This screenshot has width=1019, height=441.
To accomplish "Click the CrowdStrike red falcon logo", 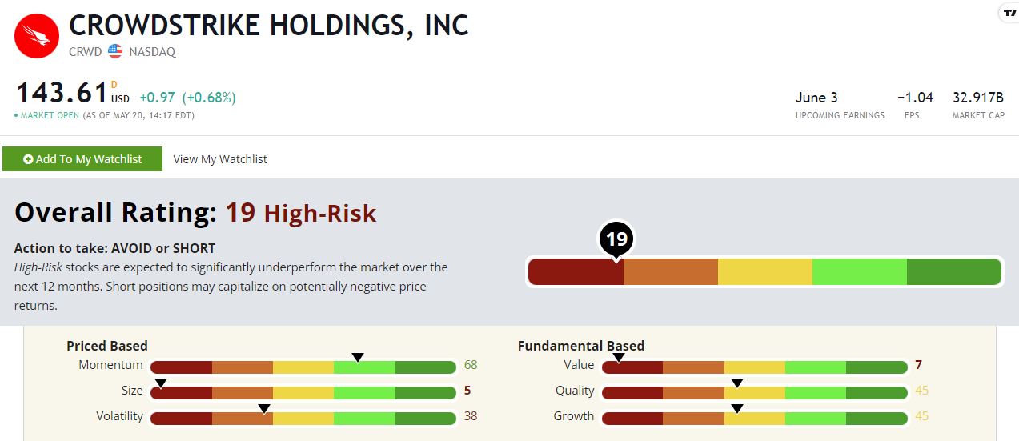I will click(x=36, y=36).
